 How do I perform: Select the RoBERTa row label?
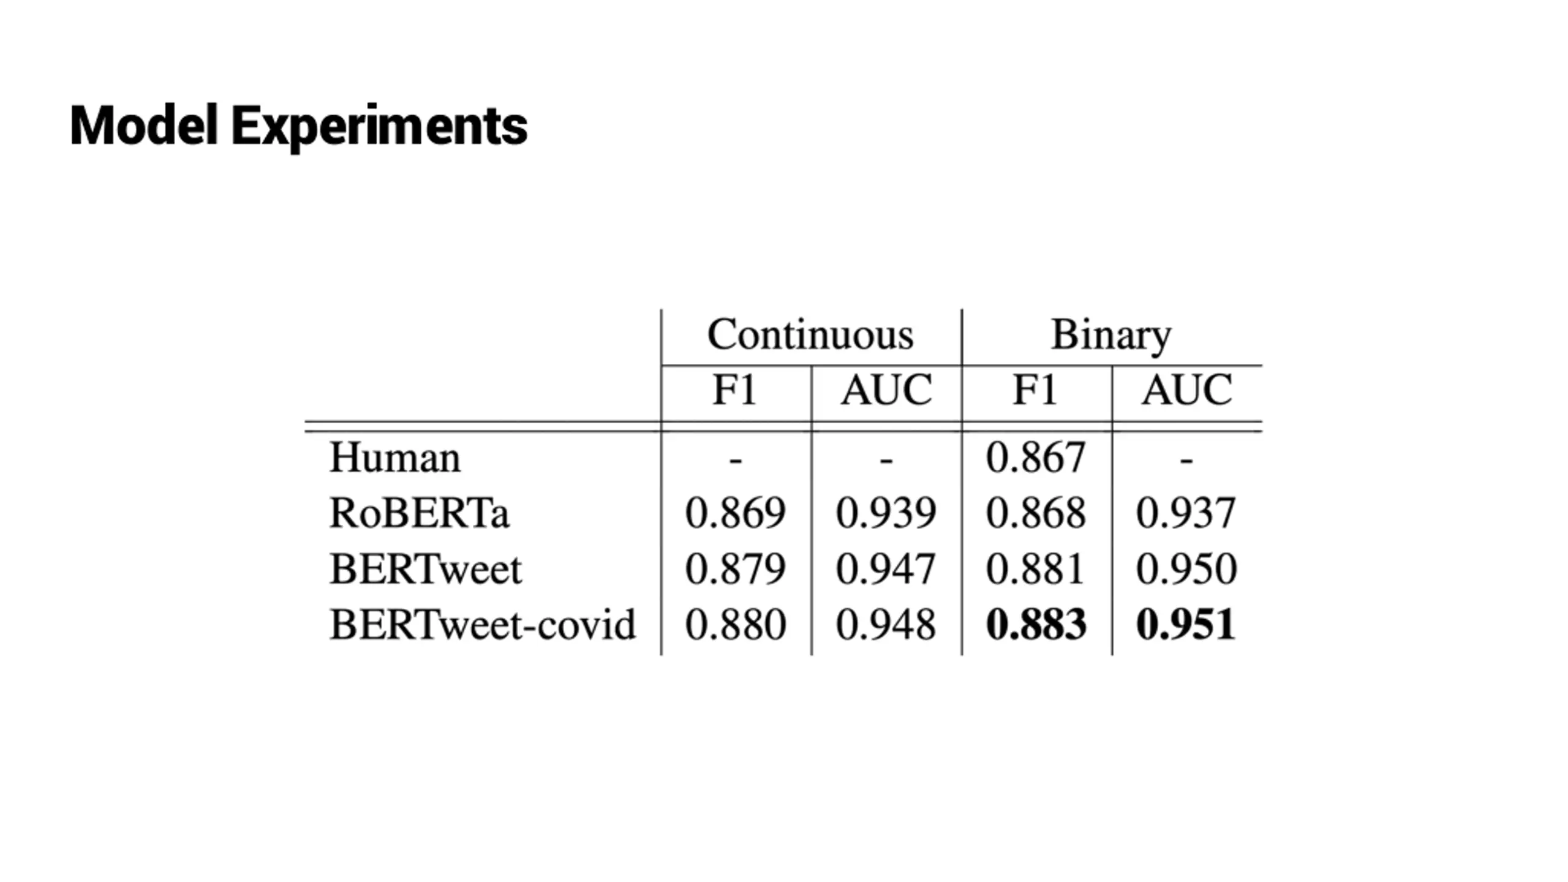coord(419,513)
